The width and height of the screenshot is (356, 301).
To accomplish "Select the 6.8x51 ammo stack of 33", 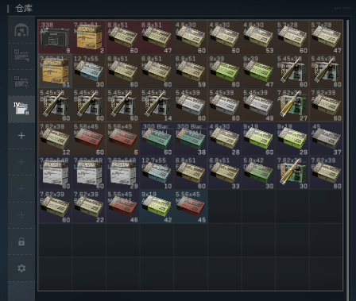I will [x=225, y=172].
